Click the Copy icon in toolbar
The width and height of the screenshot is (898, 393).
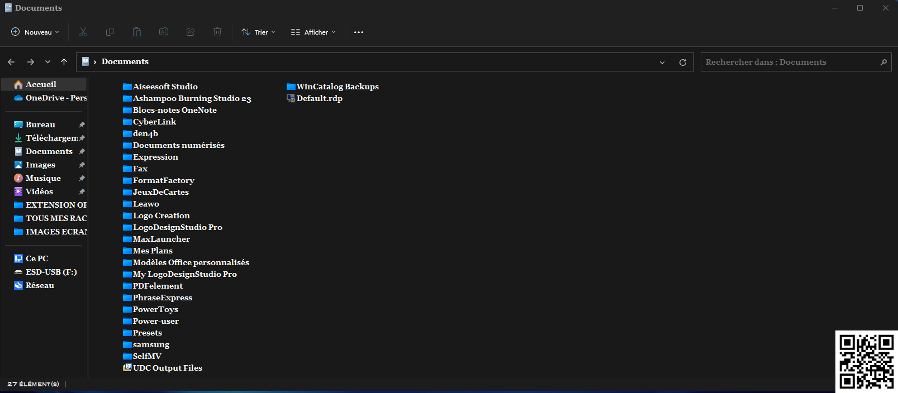pyautogui.click(x=110, y=32)
